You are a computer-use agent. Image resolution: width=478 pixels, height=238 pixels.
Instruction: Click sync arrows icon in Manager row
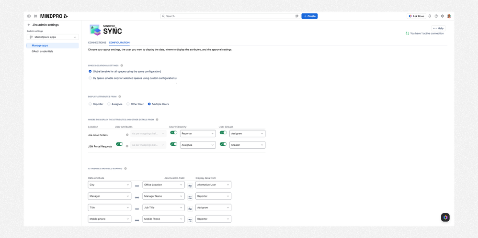tap(137, 197)
